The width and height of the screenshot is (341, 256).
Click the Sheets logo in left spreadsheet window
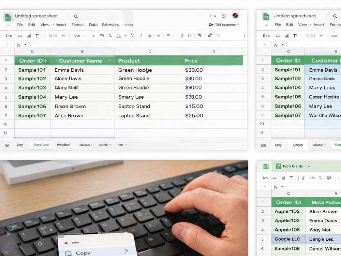[x=8, y=17]
